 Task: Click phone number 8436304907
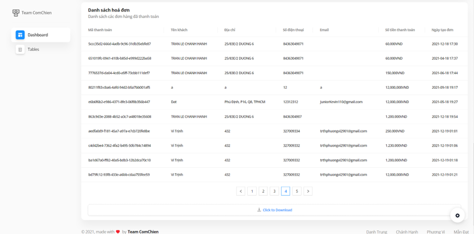[292, 116]
